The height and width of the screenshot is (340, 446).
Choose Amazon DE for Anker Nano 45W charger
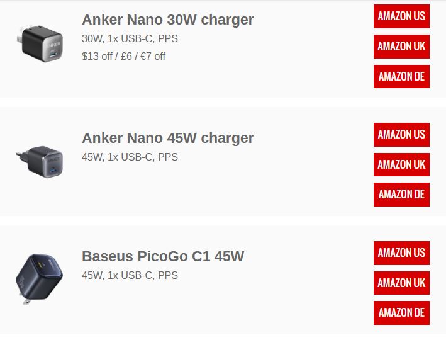click(401, 195)
